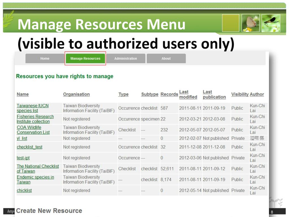Click Not registered in chicklist row

tap(76, 190)
